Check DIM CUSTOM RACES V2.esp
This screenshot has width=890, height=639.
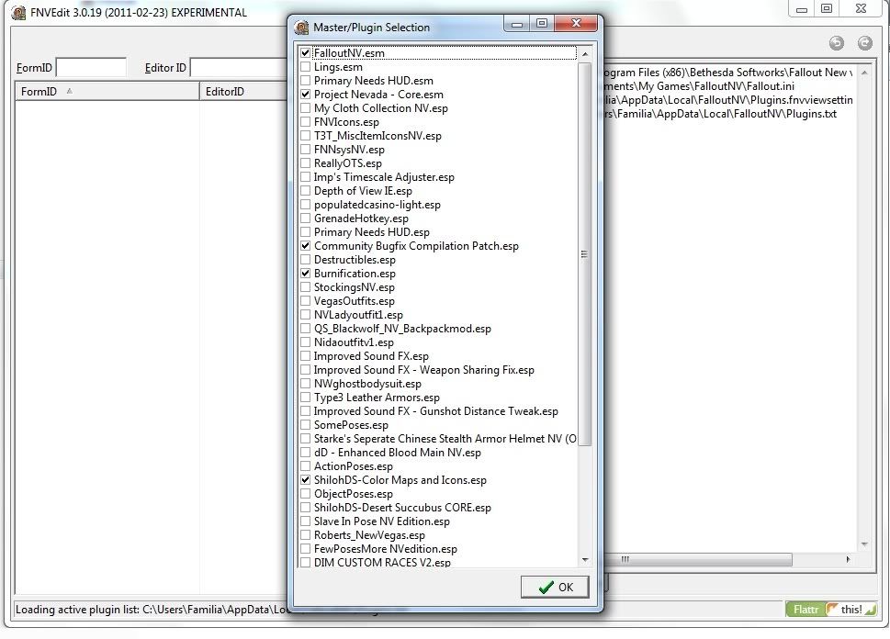305,563
